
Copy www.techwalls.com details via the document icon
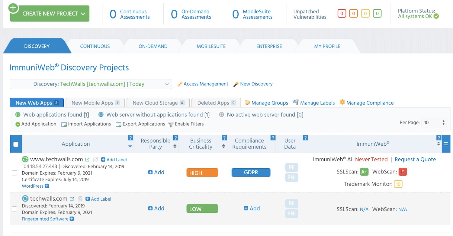click(x=95, y=159)
